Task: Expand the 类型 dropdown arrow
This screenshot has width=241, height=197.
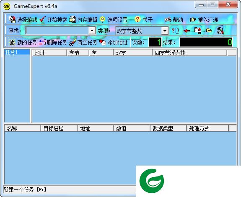Action: click(165, 31)
